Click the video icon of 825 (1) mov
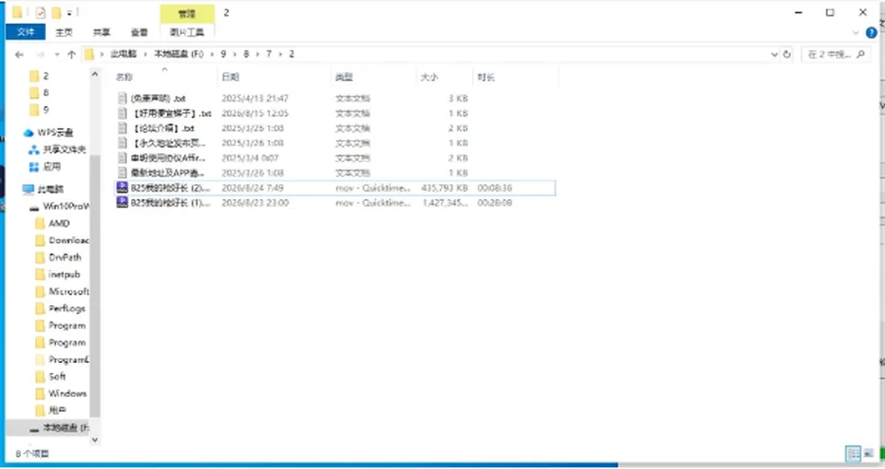 click(122, 203)
